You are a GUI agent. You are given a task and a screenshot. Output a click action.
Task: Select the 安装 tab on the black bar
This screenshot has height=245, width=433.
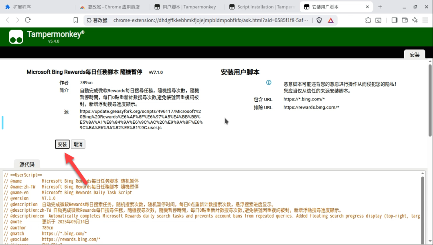click(415, 54)
